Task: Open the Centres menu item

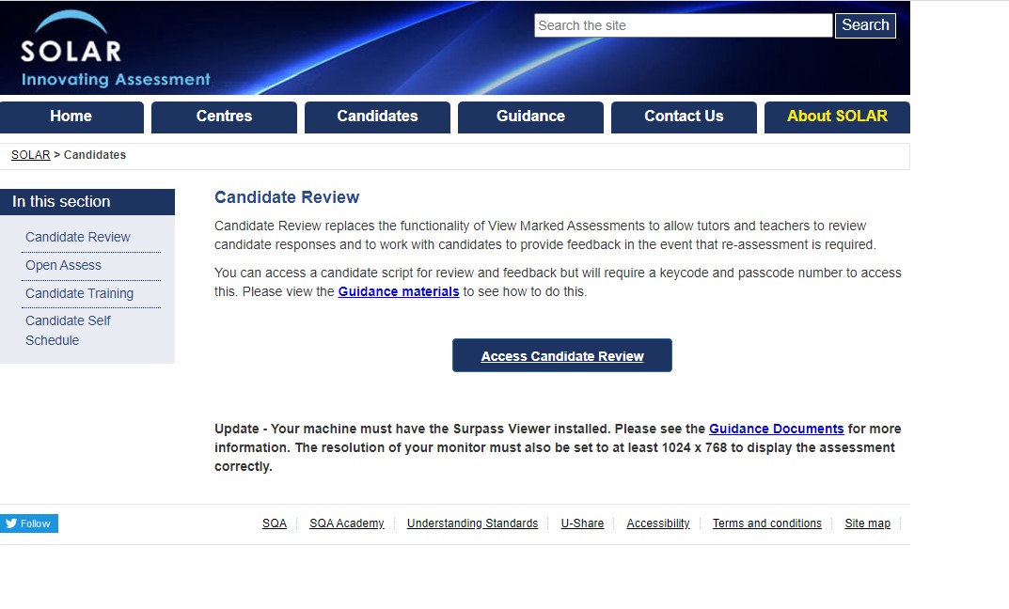Action: (x=224, y=117)
